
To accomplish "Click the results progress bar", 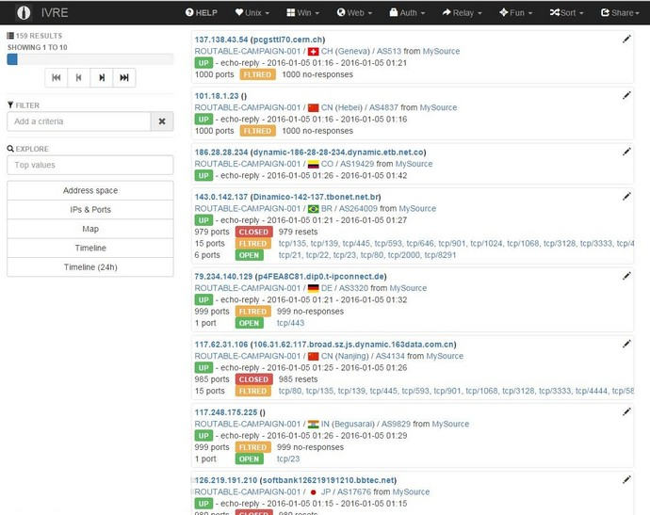I will point(90,59).
